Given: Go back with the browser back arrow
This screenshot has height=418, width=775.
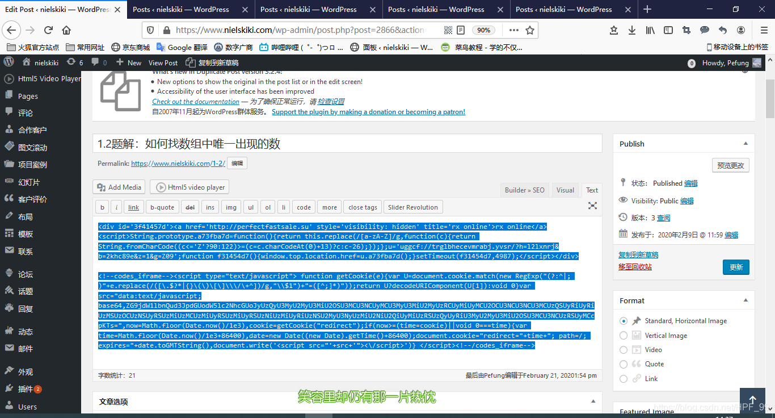Looking at the screenshot, I should (x=12, y=30).
